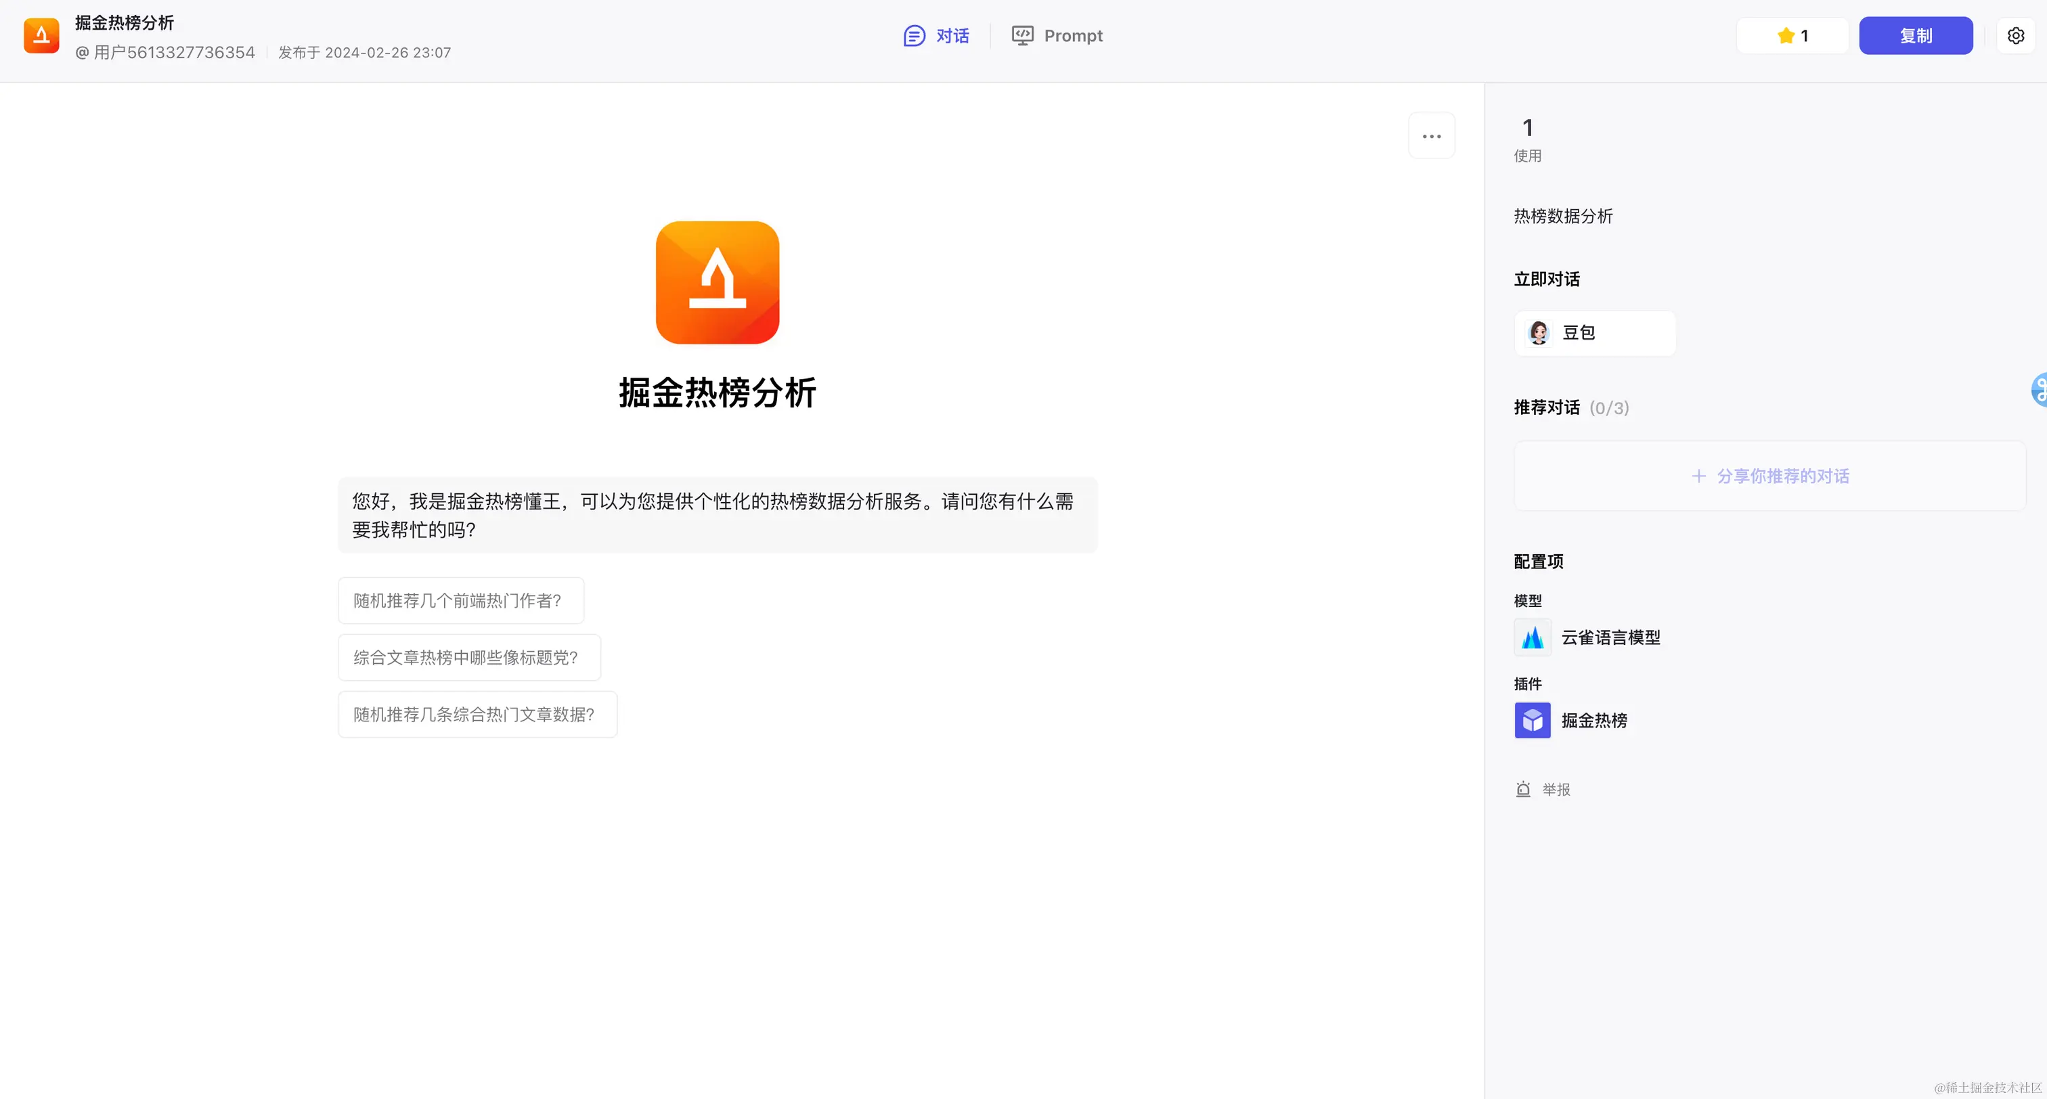Open the three-dot more options menu
Screen dimensions: 2047x1099
tap(1431, 136)
